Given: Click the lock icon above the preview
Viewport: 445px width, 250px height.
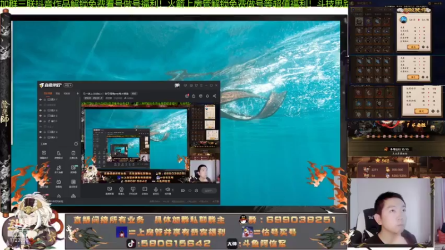Looking at the screenshot, I should tap(194, 96).
